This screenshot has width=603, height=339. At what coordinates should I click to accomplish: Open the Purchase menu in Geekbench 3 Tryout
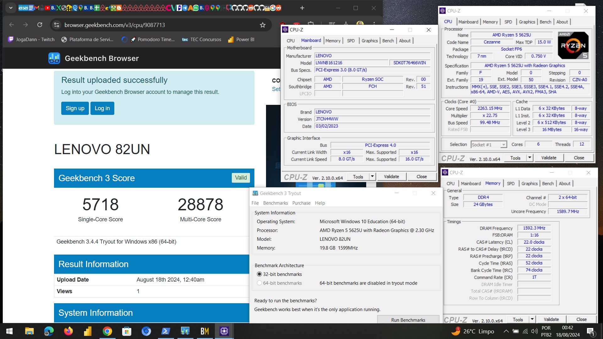coord(301,203)
